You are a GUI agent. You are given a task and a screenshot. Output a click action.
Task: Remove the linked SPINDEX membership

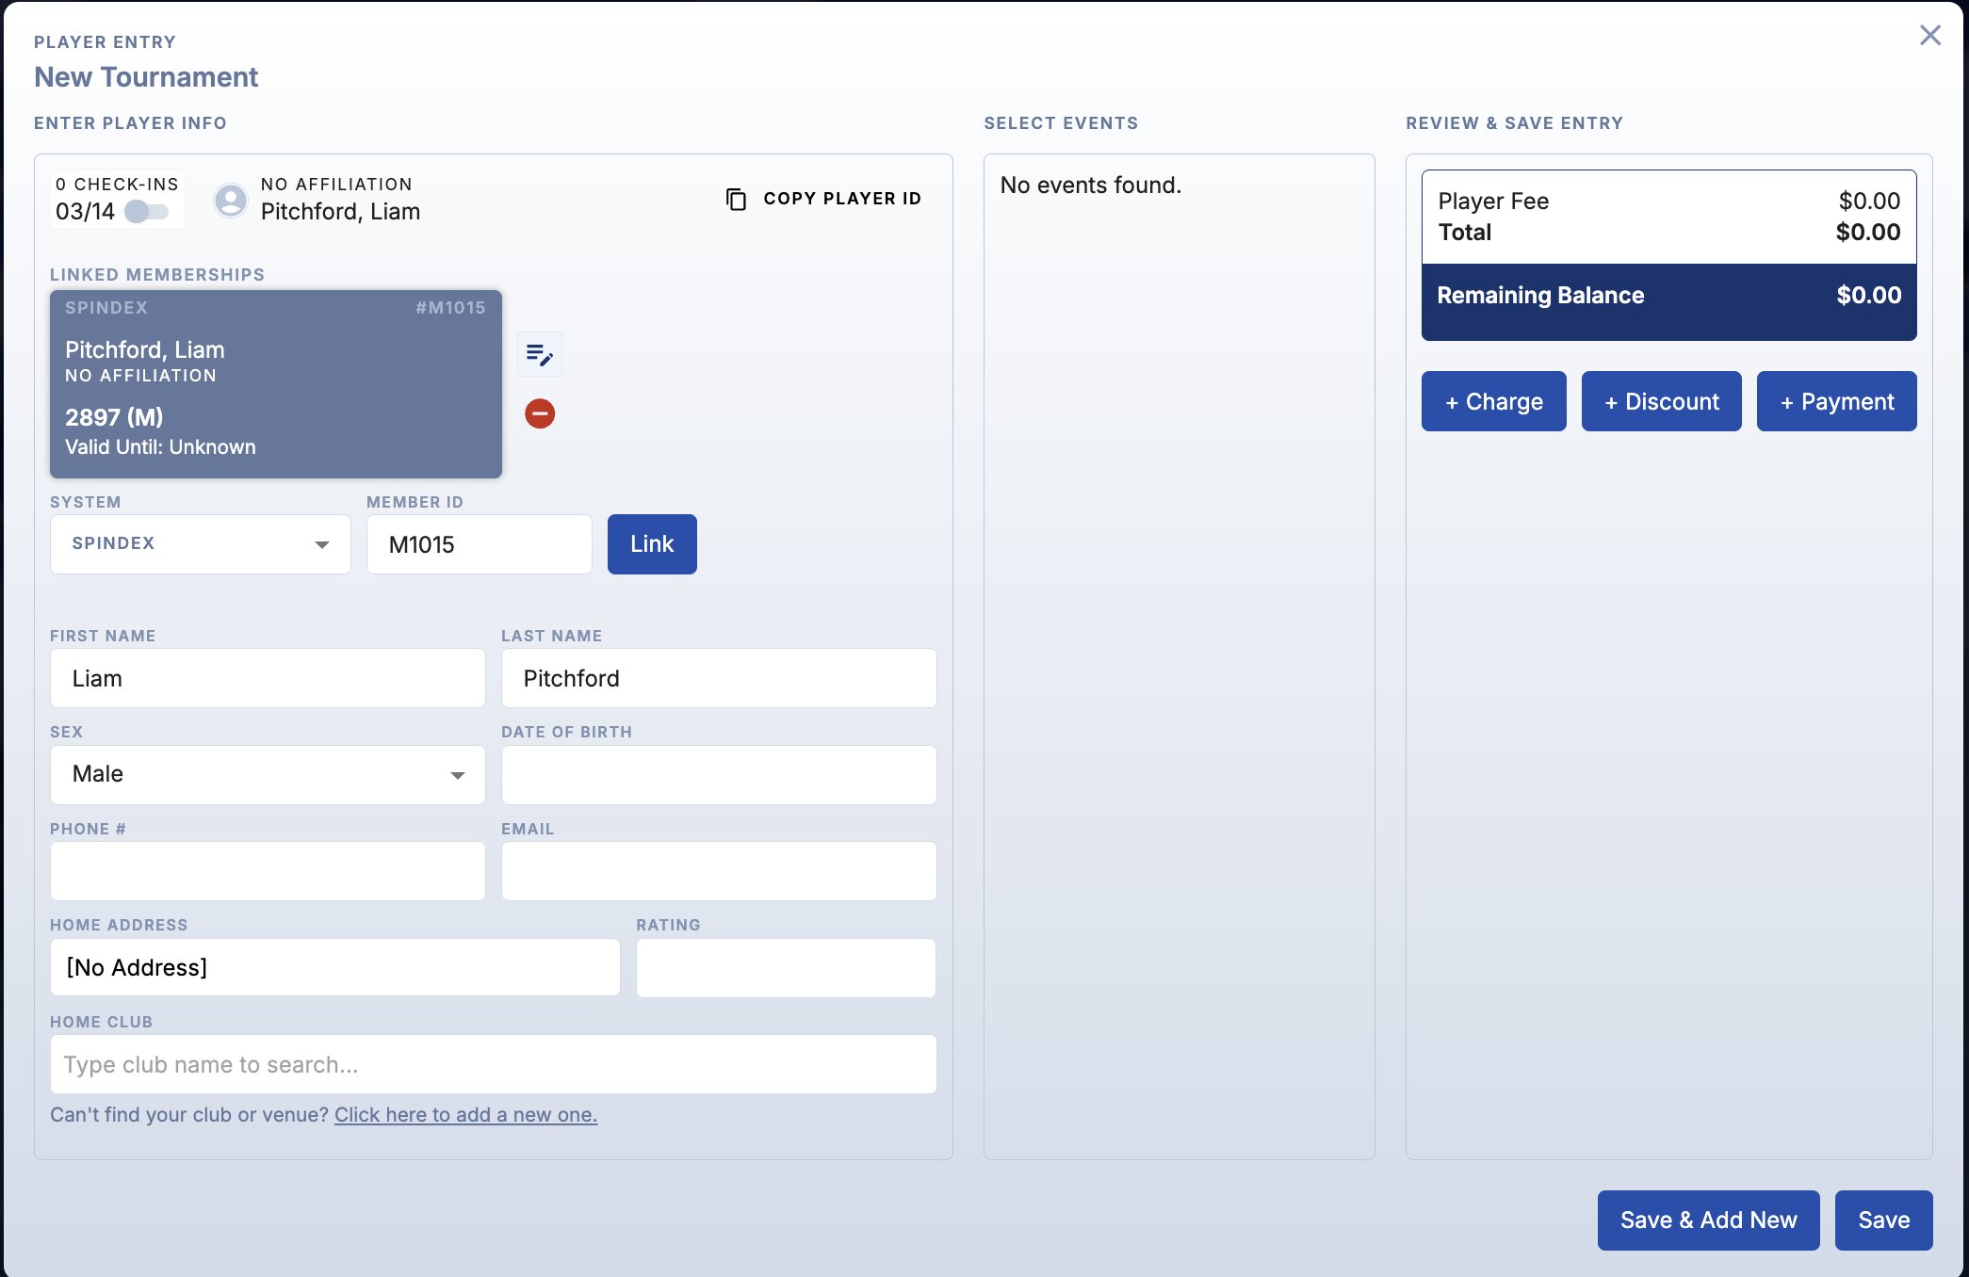(539, 413)
